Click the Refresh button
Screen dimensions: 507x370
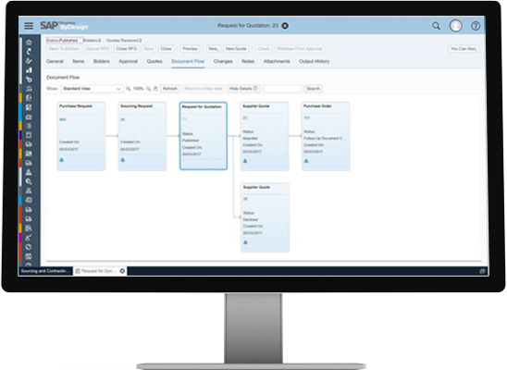[169, 89]
